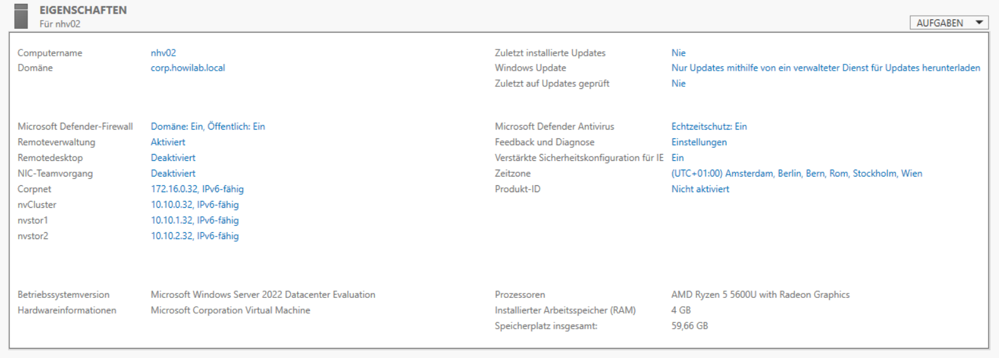Image resolution: width=999 pixels, height=358 pixels.
Task: Click computer name link nhv02
Action: pos(163,53)
